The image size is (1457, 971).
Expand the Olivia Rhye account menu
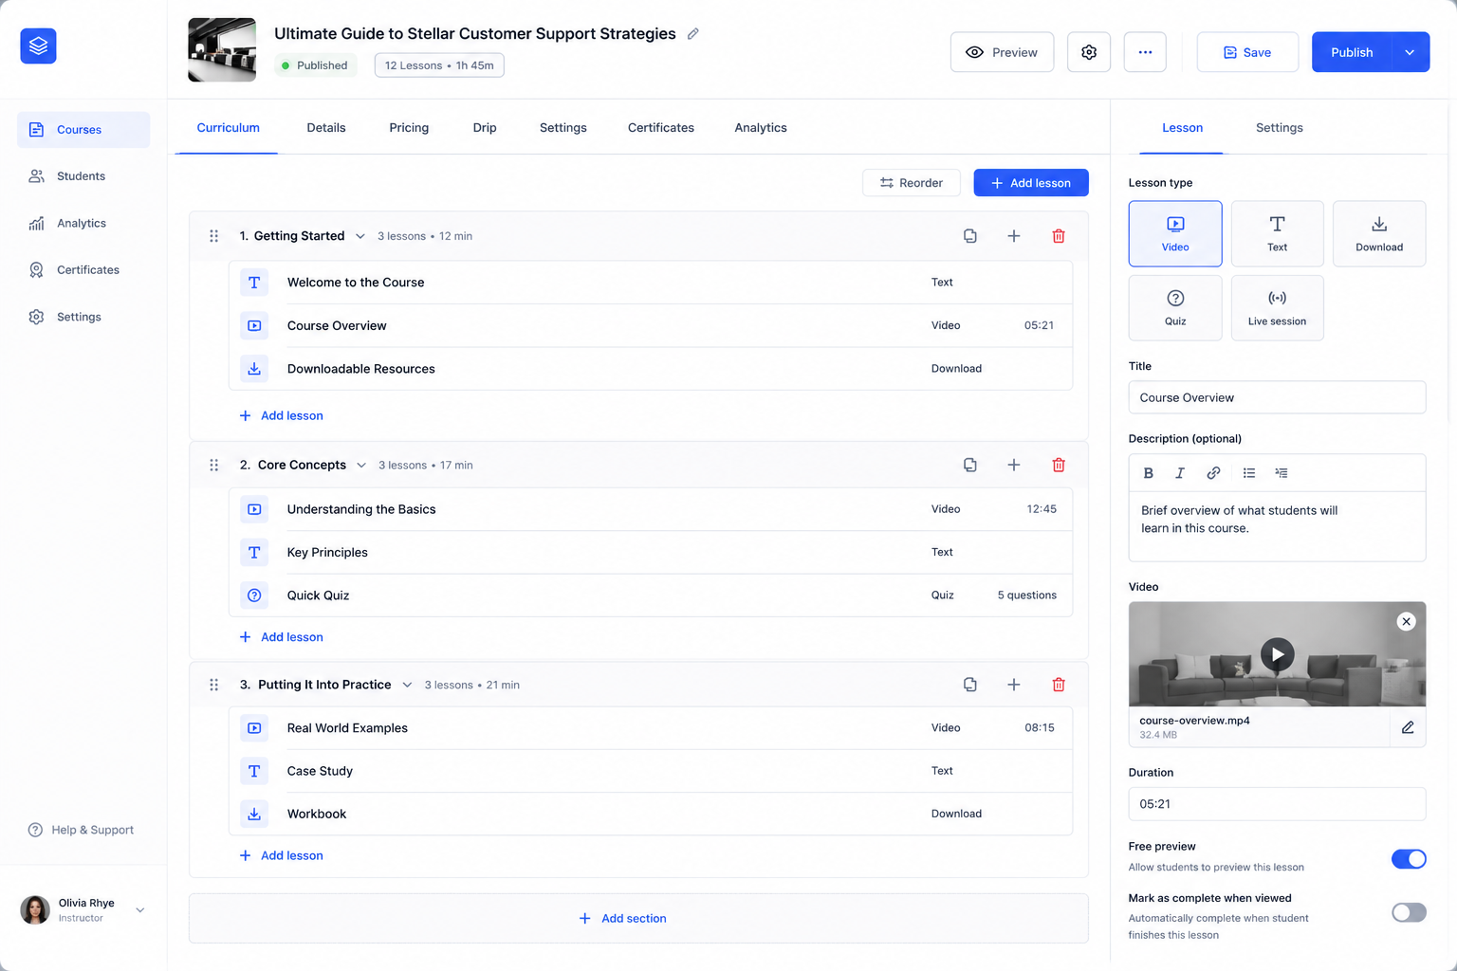(140, 910)
